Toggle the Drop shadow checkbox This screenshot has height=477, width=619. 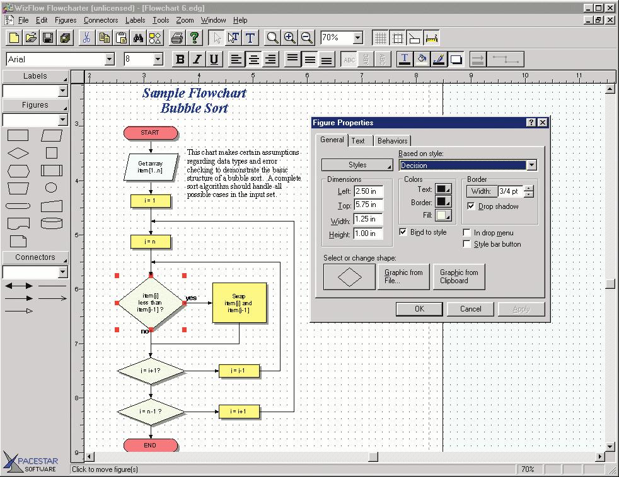coord(471,206)
